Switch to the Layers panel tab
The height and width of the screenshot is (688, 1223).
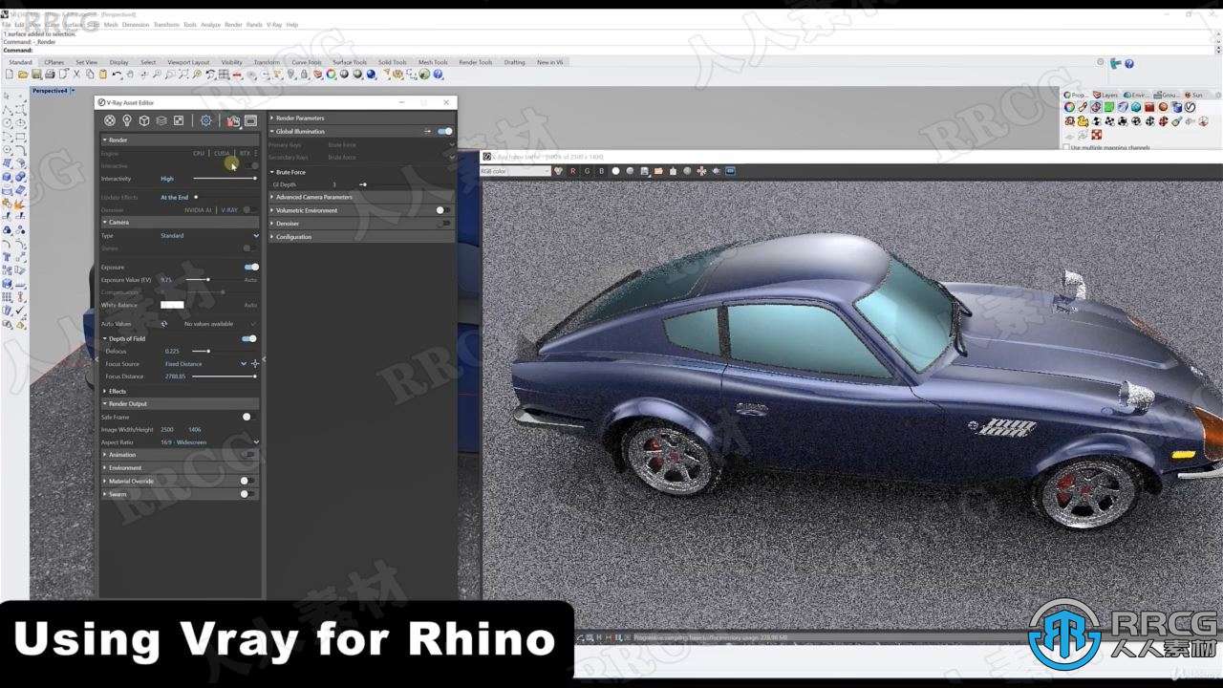pos(1106,95)
